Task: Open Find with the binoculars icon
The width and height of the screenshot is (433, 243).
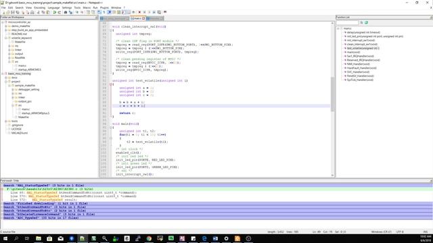Action: click(66, 12)
